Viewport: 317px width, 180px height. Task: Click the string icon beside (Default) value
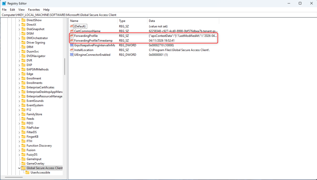tap(72, 26)
